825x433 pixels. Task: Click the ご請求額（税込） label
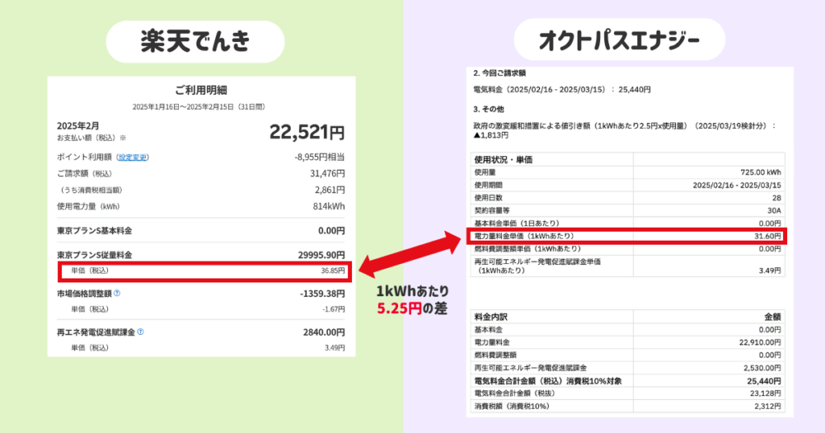[x=84, y=173]
